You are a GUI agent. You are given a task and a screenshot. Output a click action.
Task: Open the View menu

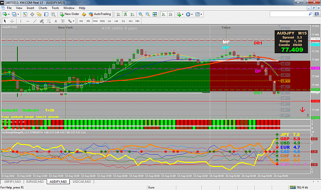click(x=19, y=8)
